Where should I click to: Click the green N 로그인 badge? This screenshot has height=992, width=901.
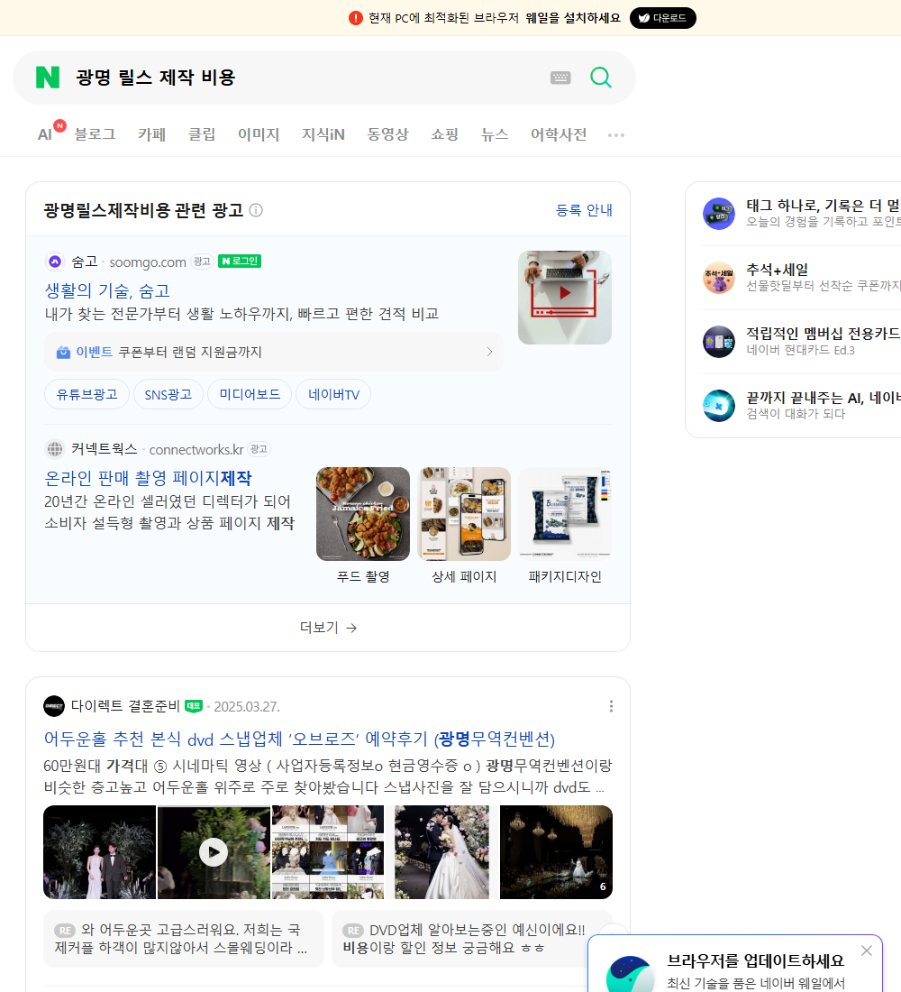point(240,262)
